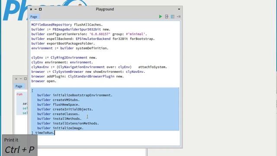Open the Playground title bar dropdown arrow
The width and height of the screenshot is (277, 156).
(x=179, y=9)
